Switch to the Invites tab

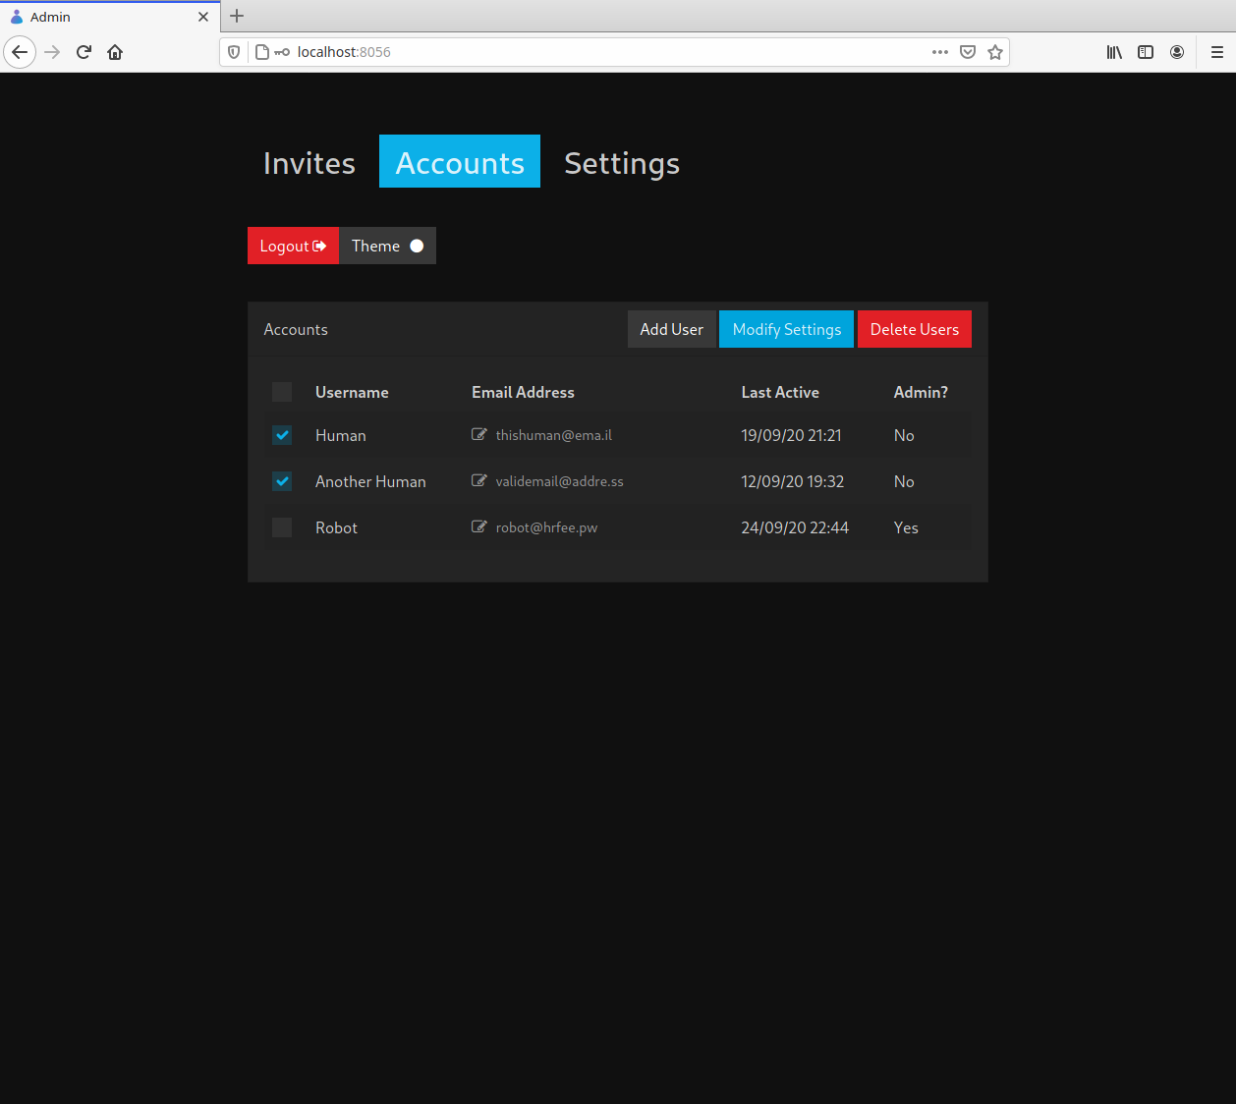309,162
